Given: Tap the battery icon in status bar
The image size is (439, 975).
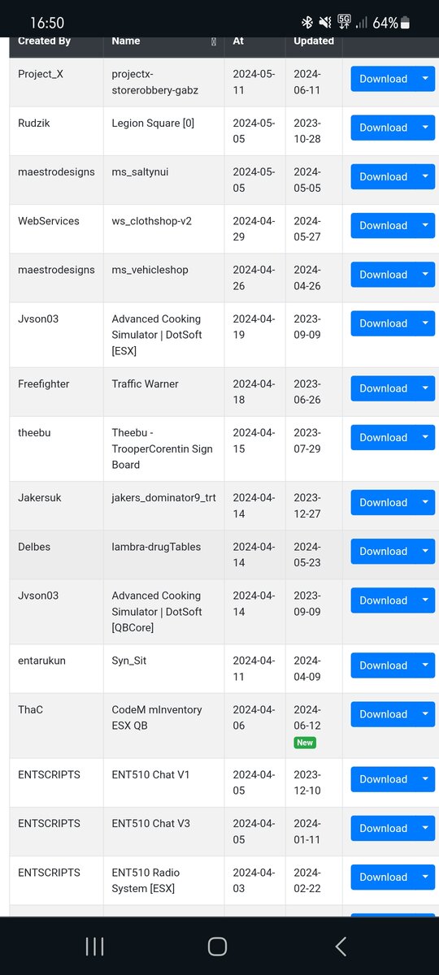Looking at the screenshot, I should [406, 23].
